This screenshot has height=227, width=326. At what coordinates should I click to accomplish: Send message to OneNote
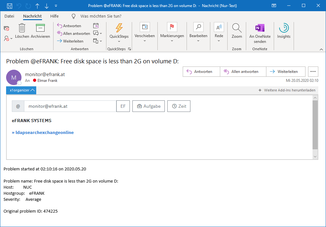click(260, 33)
